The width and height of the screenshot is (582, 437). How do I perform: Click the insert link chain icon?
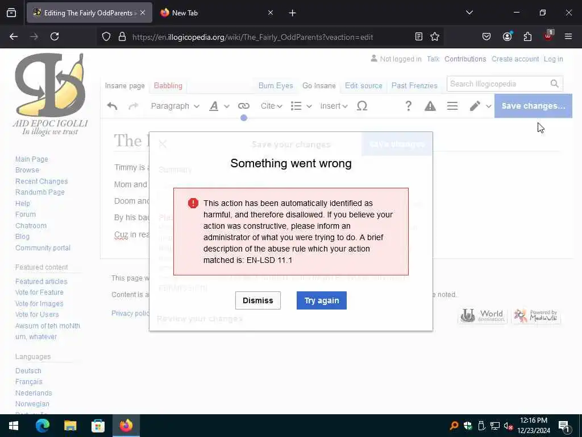pos(243,106)
